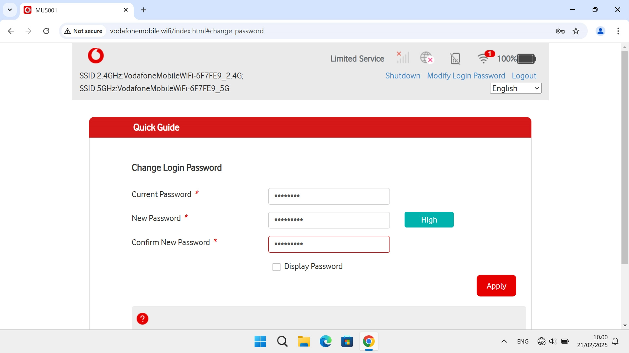Click the SIM card status icon

455,59
